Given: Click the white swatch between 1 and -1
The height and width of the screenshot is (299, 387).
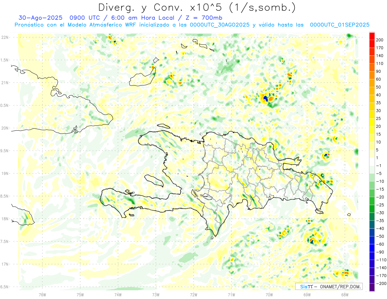Looking at the screenshot, I should coord(372,162).
